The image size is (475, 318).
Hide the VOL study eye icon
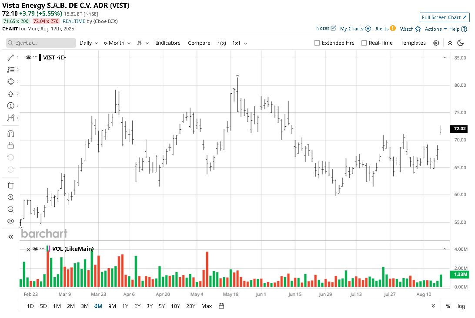(x=35, y=249)
